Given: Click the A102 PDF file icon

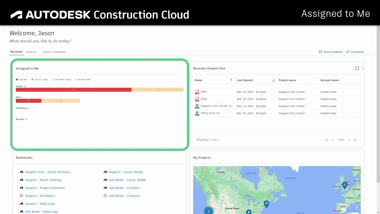Looking at the screenshot, I should [x=197, y=92].
